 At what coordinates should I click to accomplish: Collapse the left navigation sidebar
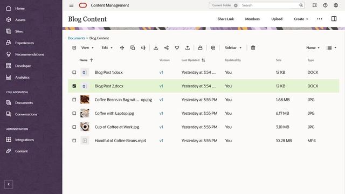pyautogui.click(x=9, y=184)
